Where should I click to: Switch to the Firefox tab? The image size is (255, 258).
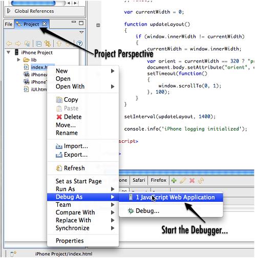coord(159,180)
